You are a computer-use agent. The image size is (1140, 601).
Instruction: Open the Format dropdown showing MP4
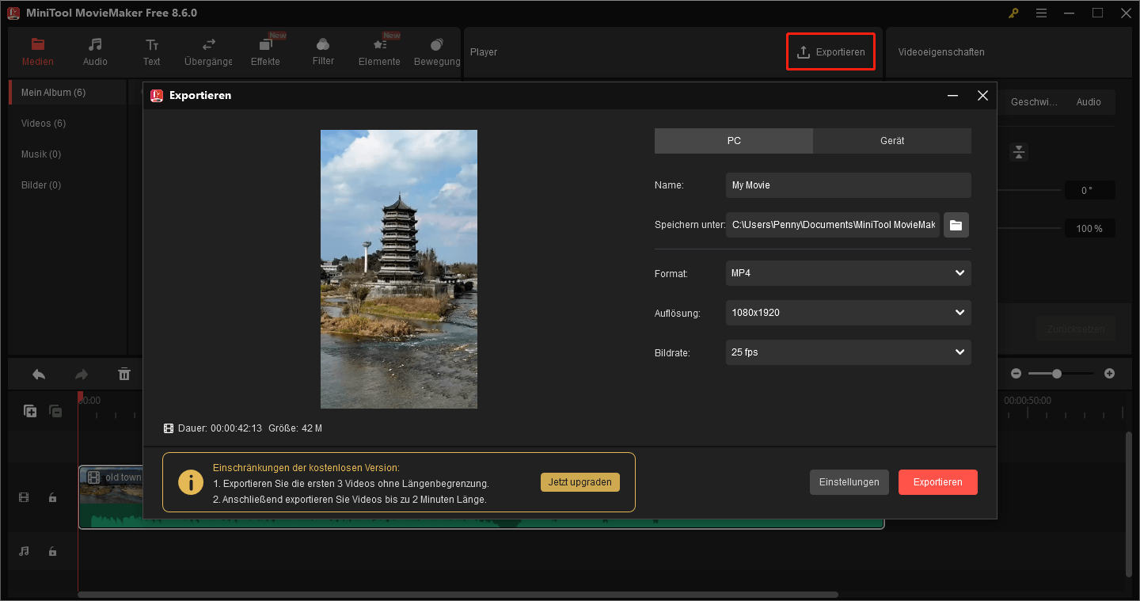coord(848,272)
